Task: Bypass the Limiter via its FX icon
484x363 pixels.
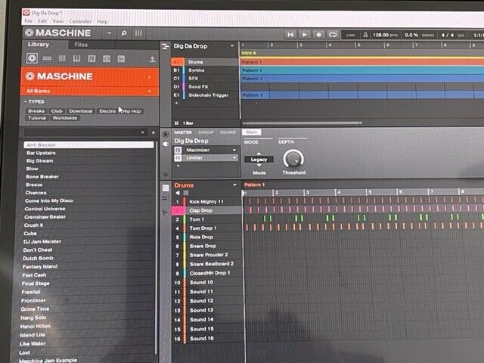Action: pyautogui.click(x=178, y=158)
